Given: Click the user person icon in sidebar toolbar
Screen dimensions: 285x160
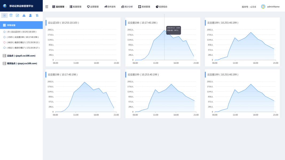Looking at the screenshot, I should (x=30, y=15).
